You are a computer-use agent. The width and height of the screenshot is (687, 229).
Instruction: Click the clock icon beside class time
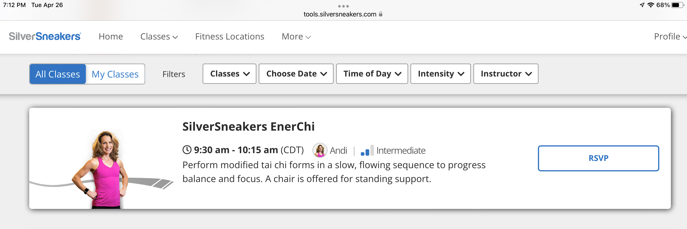(187, 150)
